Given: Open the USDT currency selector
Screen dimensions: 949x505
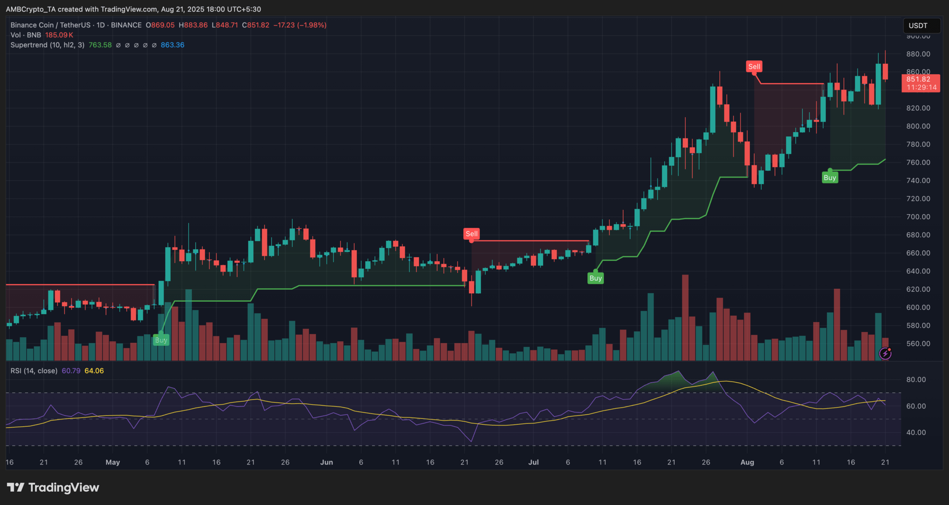Looking at the screenshot, I should (922, 26).
